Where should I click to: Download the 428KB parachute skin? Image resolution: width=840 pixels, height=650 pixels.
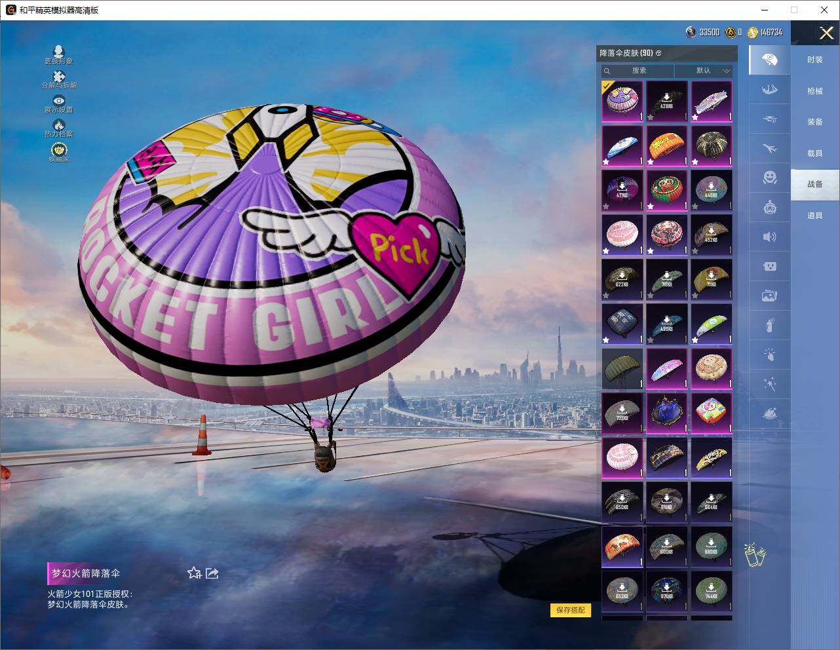667,101
